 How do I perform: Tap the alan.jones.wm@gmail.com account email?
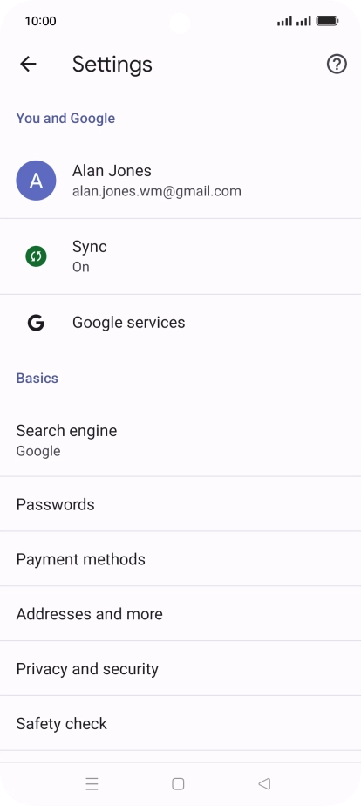(x=157, y=192)
